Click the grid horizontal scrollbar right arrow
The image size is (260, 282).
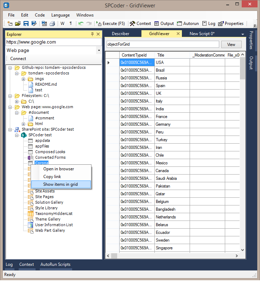coord(237,256)
